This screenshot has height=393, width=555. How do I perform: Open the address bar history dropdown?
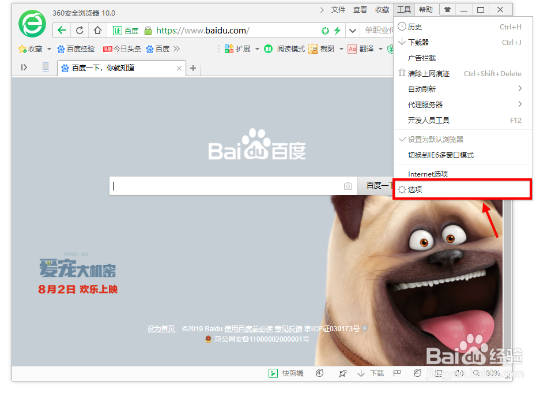(x=352, y=31)
